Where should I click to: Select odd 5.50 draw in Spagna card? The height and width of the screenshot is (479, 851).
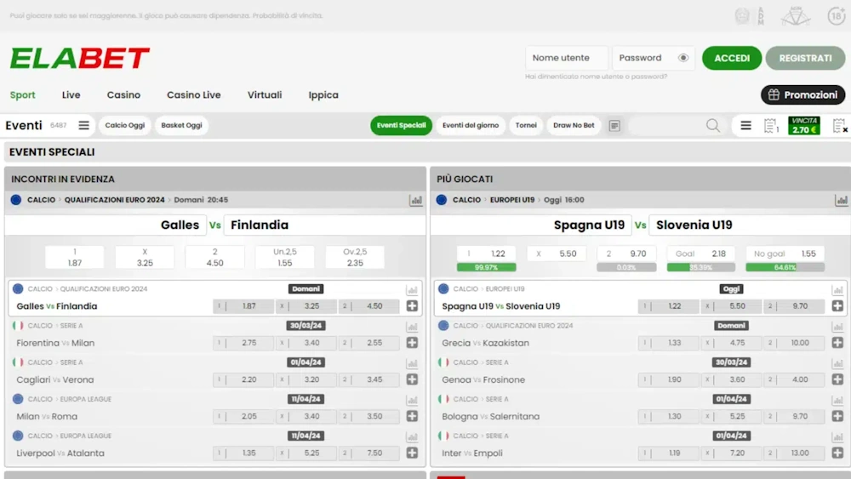(x=557, y=254)
